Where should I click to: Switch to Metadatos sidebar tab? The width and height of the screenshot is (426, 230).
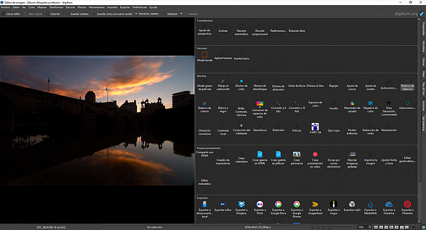[x=423, y=47]
